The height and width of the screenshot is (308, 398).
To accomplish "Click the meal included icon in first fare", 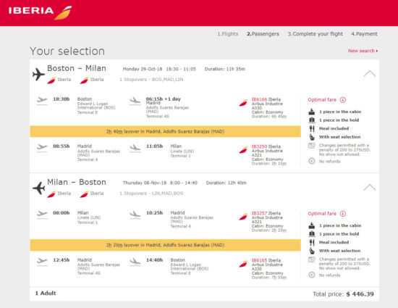I will pyautogui.click(x=312, y=128).
